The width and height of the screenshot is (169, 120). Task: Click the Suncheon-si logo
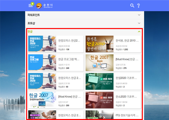click(x=44, y=6)
